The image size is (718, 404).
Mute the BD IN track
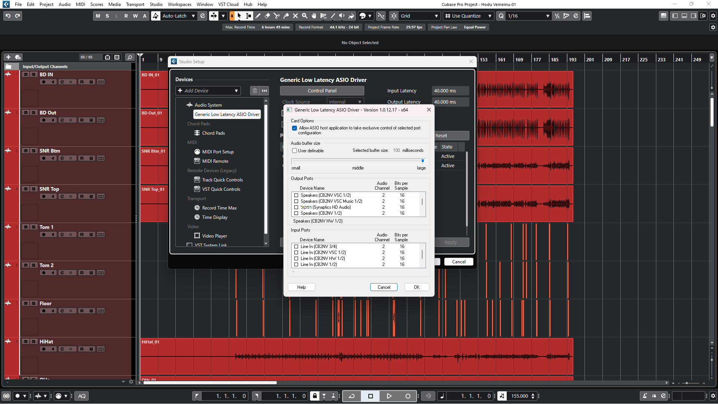pyautogui.click(x=26, y=74)
